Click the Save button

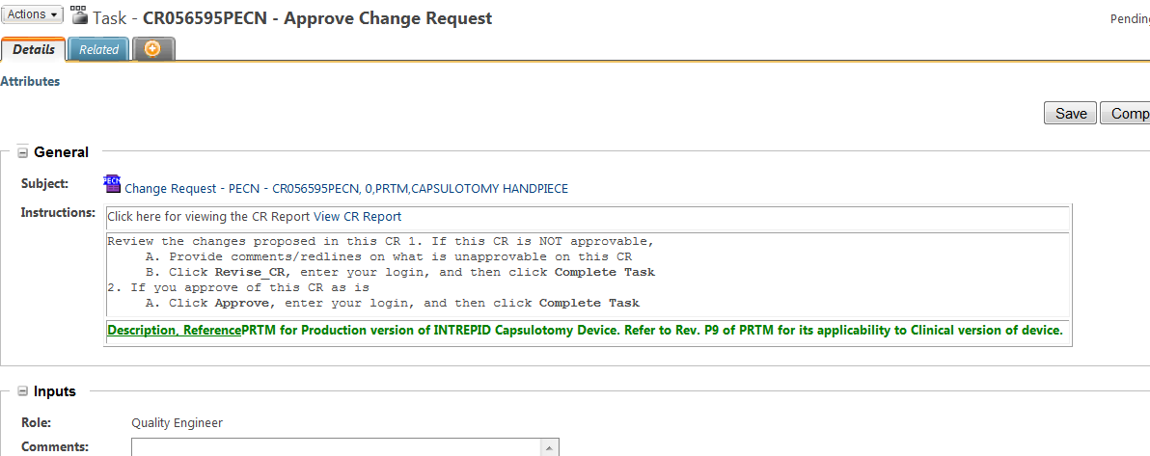[1071, 114]
